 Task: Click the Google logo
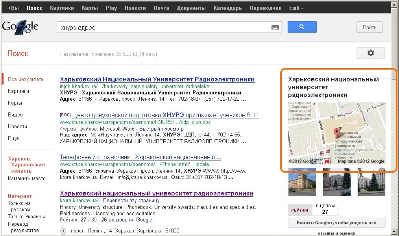pyautogui.click(x=20, y=26)
